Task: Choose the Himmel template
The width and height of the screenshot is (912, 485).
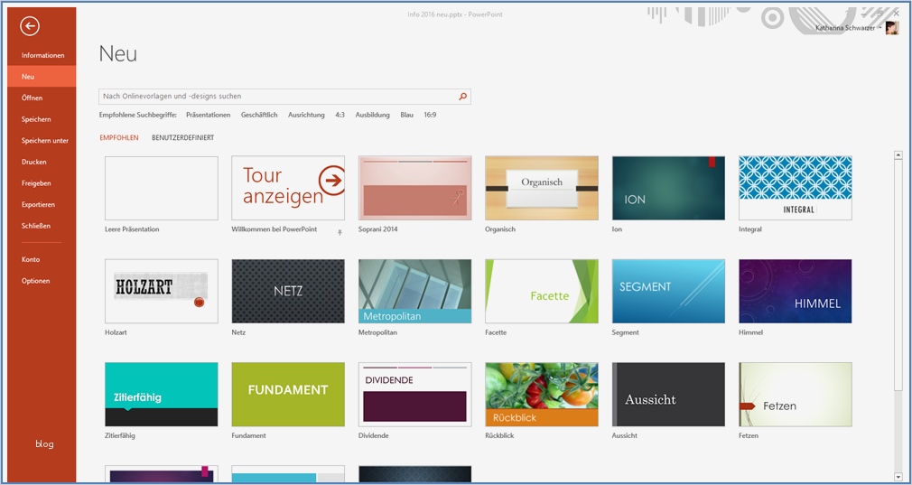Action: point(796,292)
